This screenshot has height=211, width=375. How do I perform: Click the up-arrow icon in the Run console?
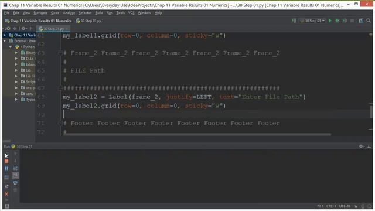15,154
